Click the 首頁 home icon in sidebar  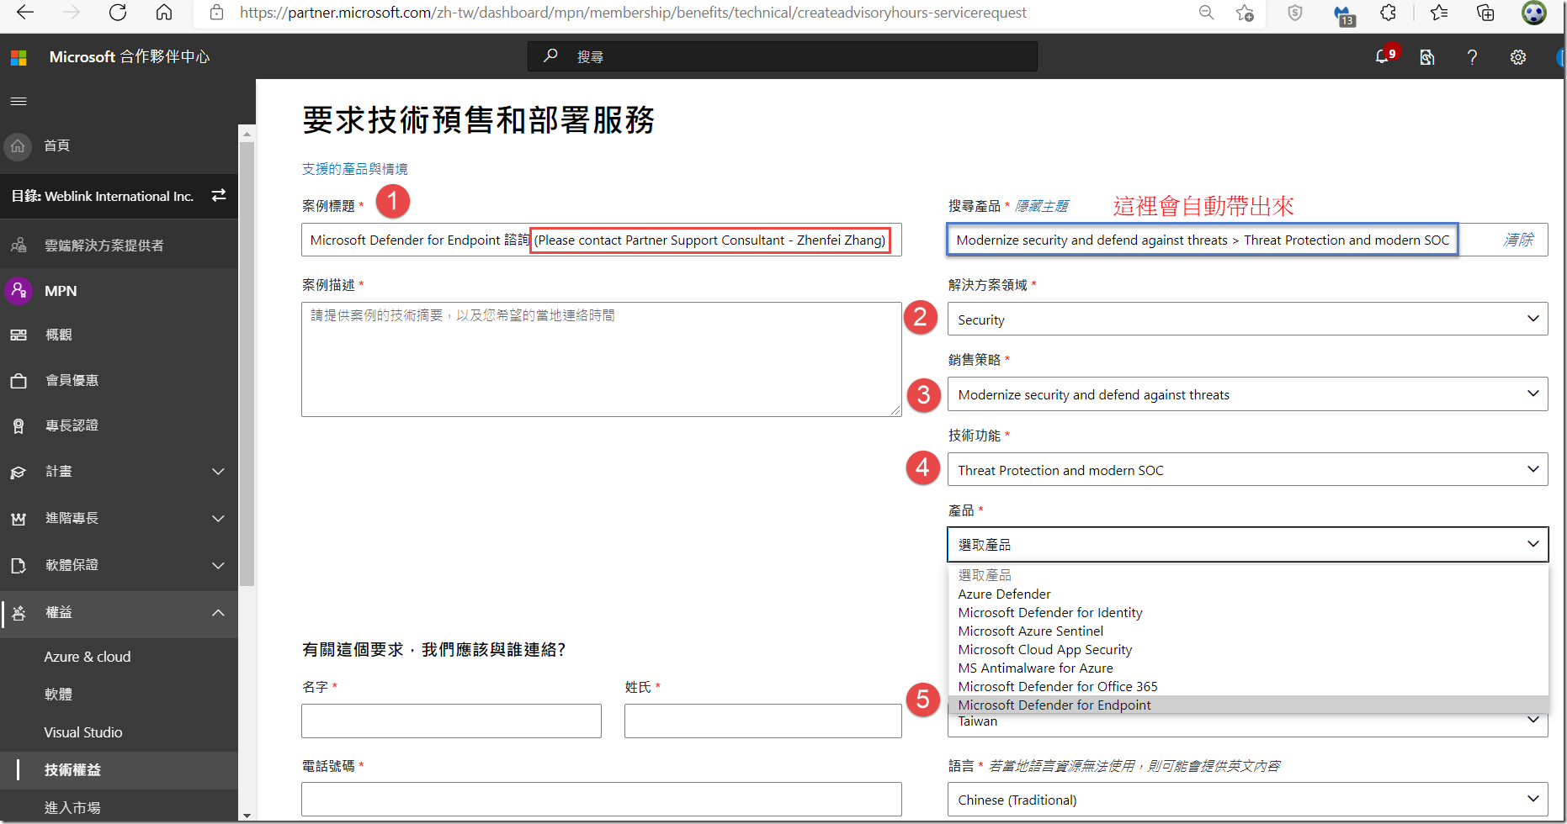(19, 145)
